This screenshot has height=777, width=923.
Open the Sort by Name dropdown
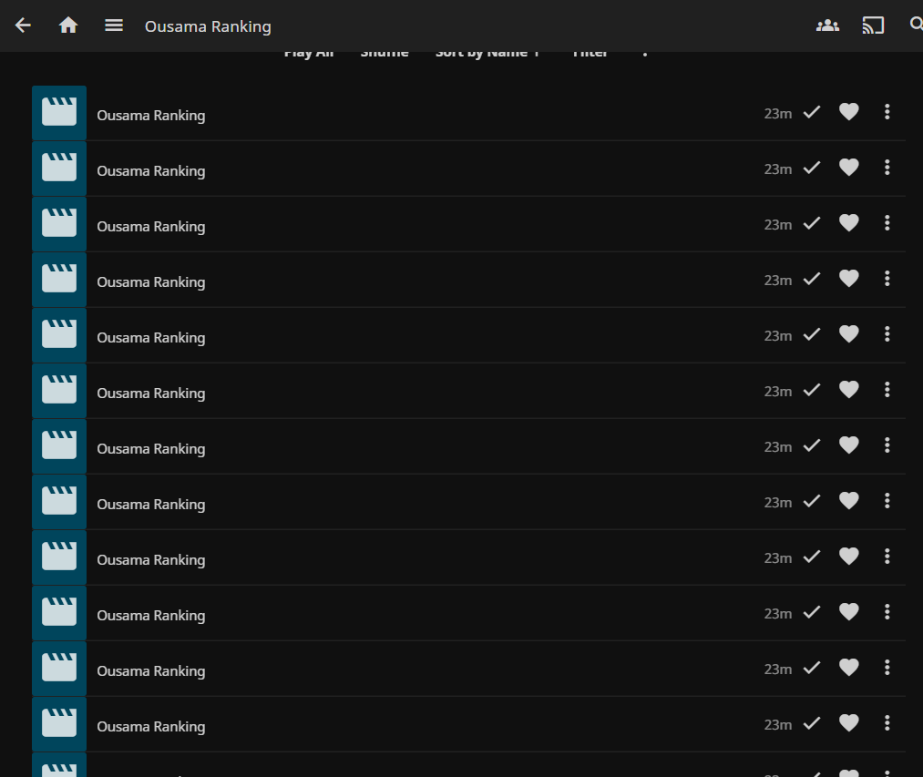(x=489, y=51)
